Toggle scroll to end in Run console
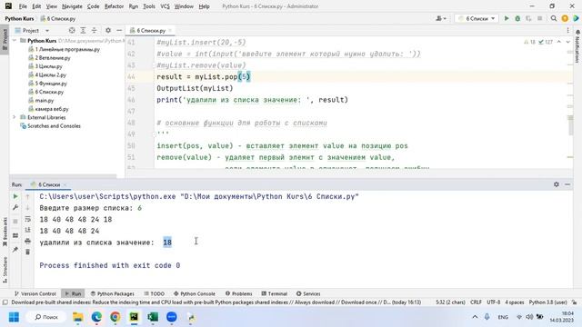Image resolution: width=582 pixels, height=327 pixels. tap(28, 230)
